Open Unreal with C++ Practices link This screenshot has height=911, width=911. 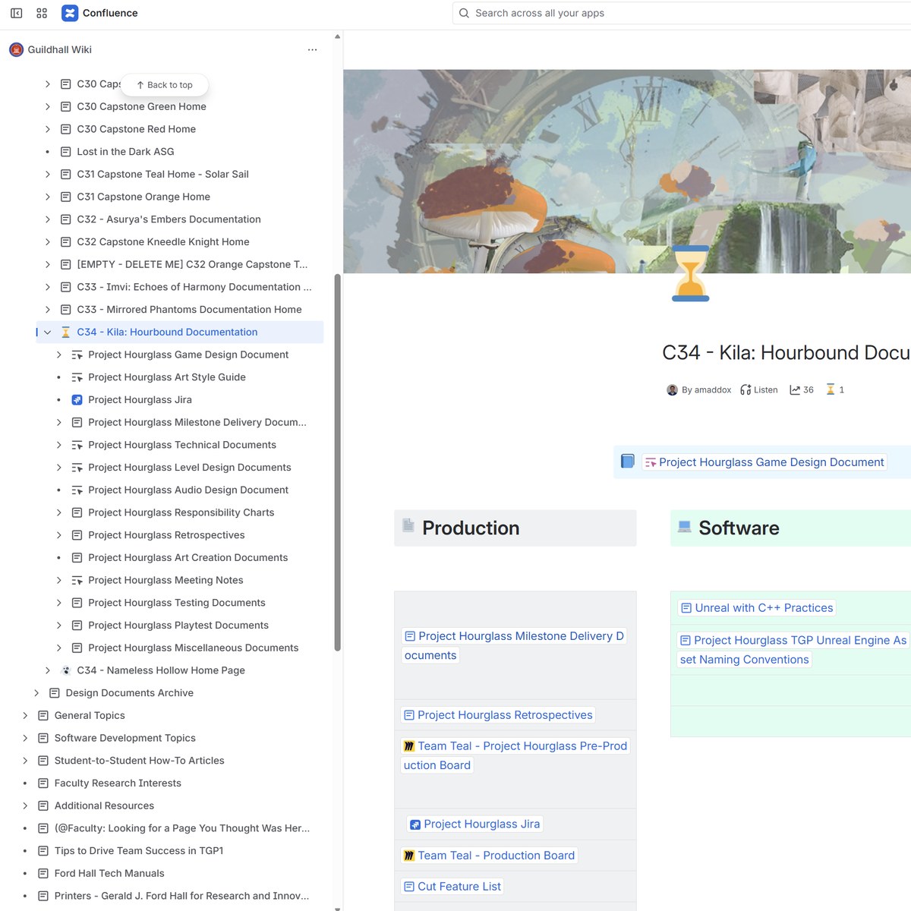coord(756,608)
